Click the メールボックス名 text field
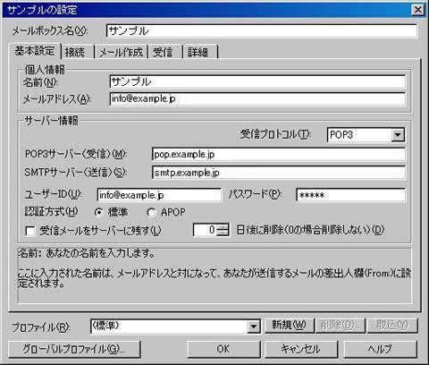Image resolution: width=429 pixels, height=365 pixels. [x=261, y=30]
